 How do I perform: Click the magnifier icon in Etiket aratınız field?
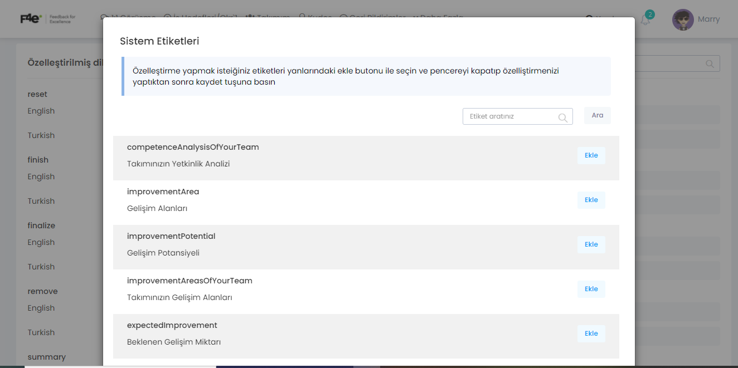click(563, 117)
